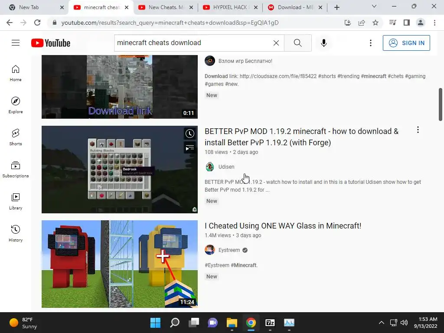The image size is (444, 333).
Task: Click the magnifier search button
Action: click(x=297, y=43)
